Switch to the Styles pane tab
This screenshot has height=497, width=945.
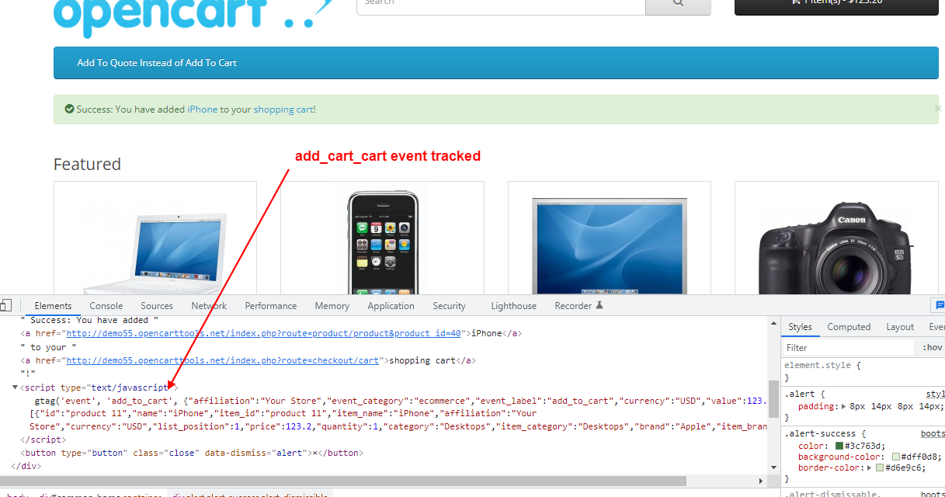pyautogui.click(x=800, y=327)
